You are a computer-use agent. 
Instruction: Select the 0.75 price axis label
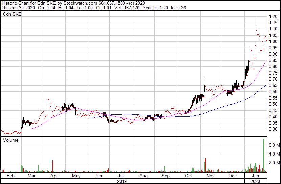click(x=273, y=73)
